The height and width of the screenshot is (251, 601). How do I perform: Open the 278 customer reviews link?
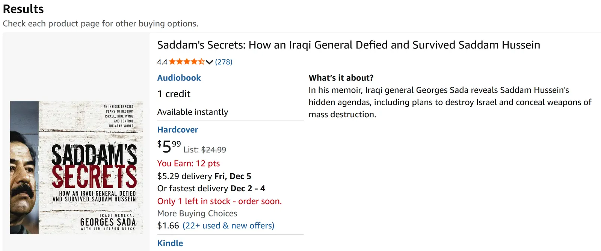(224, 62)
